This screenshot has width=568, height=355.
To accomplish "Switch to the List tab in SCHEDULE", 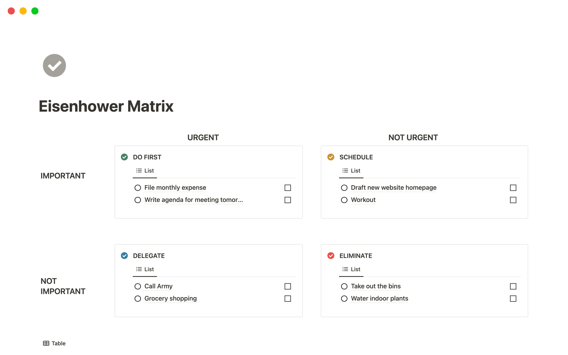I will point(351,170).
